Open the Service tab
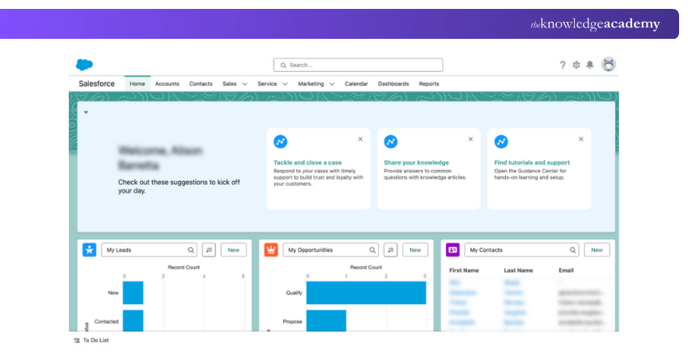 [267, 84]
